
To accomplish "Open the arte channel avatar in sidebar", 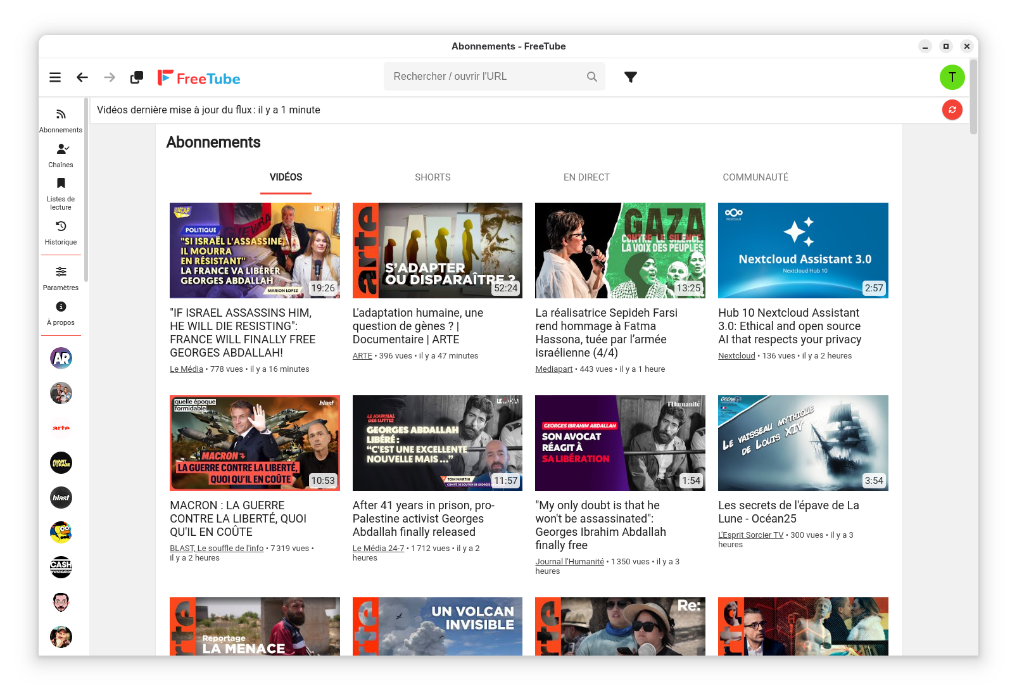I will tap(61, 428).
